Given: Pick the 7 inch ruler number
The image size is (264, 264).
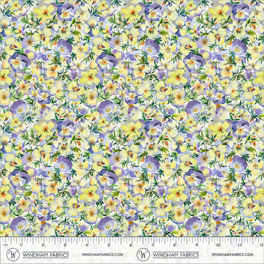Looking at the screenshot, I should (x=152, y=245).
